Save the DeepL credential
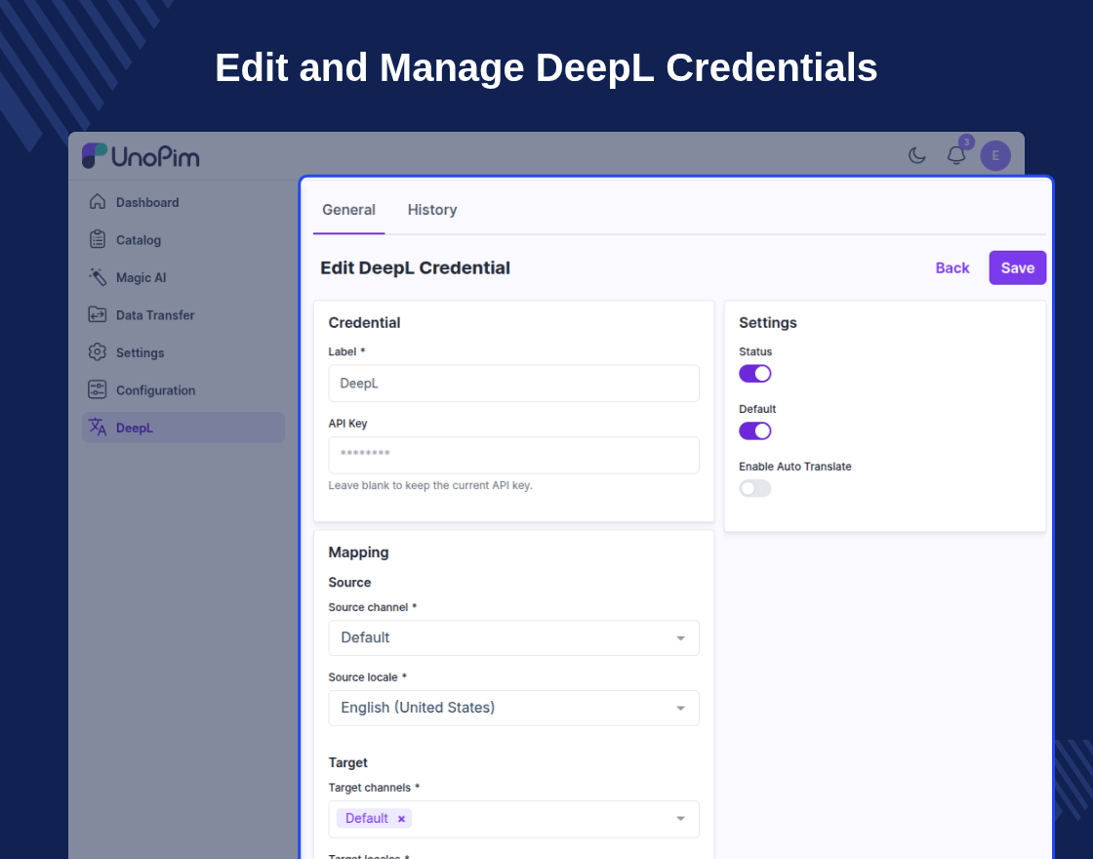1093x859 pixels. pyautogui.click(x=1018, y=267)
